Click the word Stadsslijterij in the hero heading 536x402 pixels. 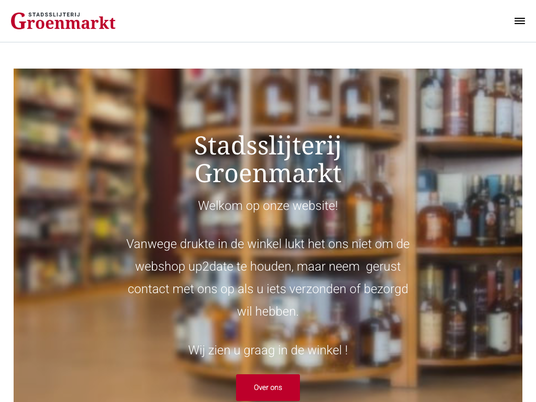[x=267, y=147]
